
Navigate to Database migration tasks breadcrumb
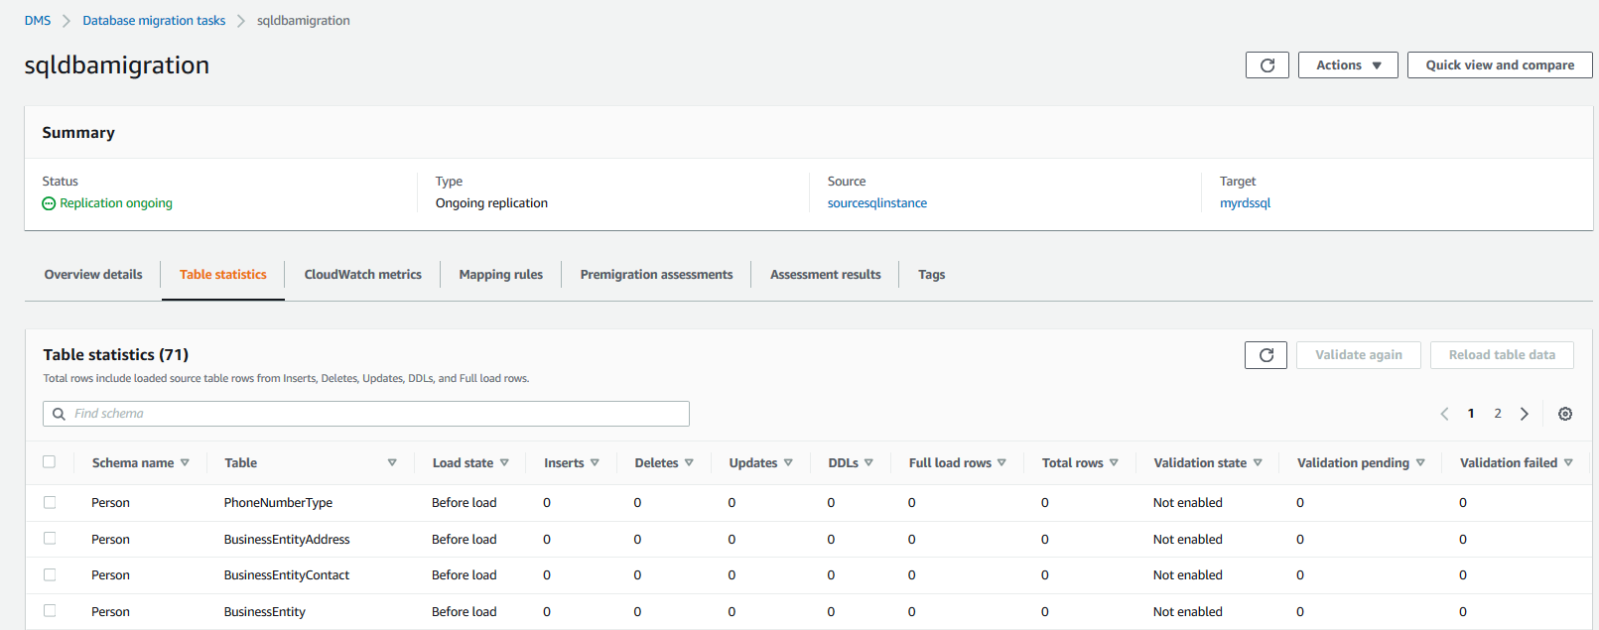(x=154, y=21)
